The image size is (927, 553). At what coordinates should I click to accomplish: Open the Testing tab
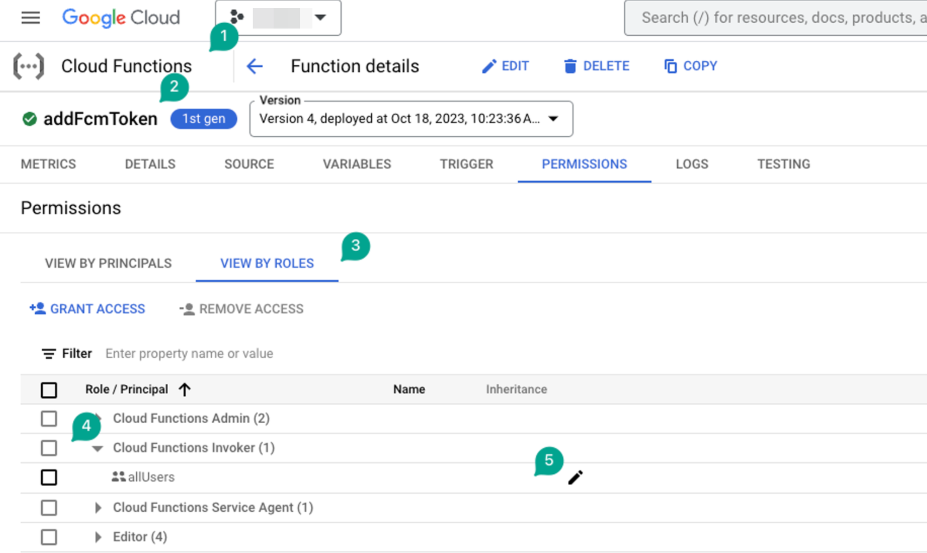[784, 164]
